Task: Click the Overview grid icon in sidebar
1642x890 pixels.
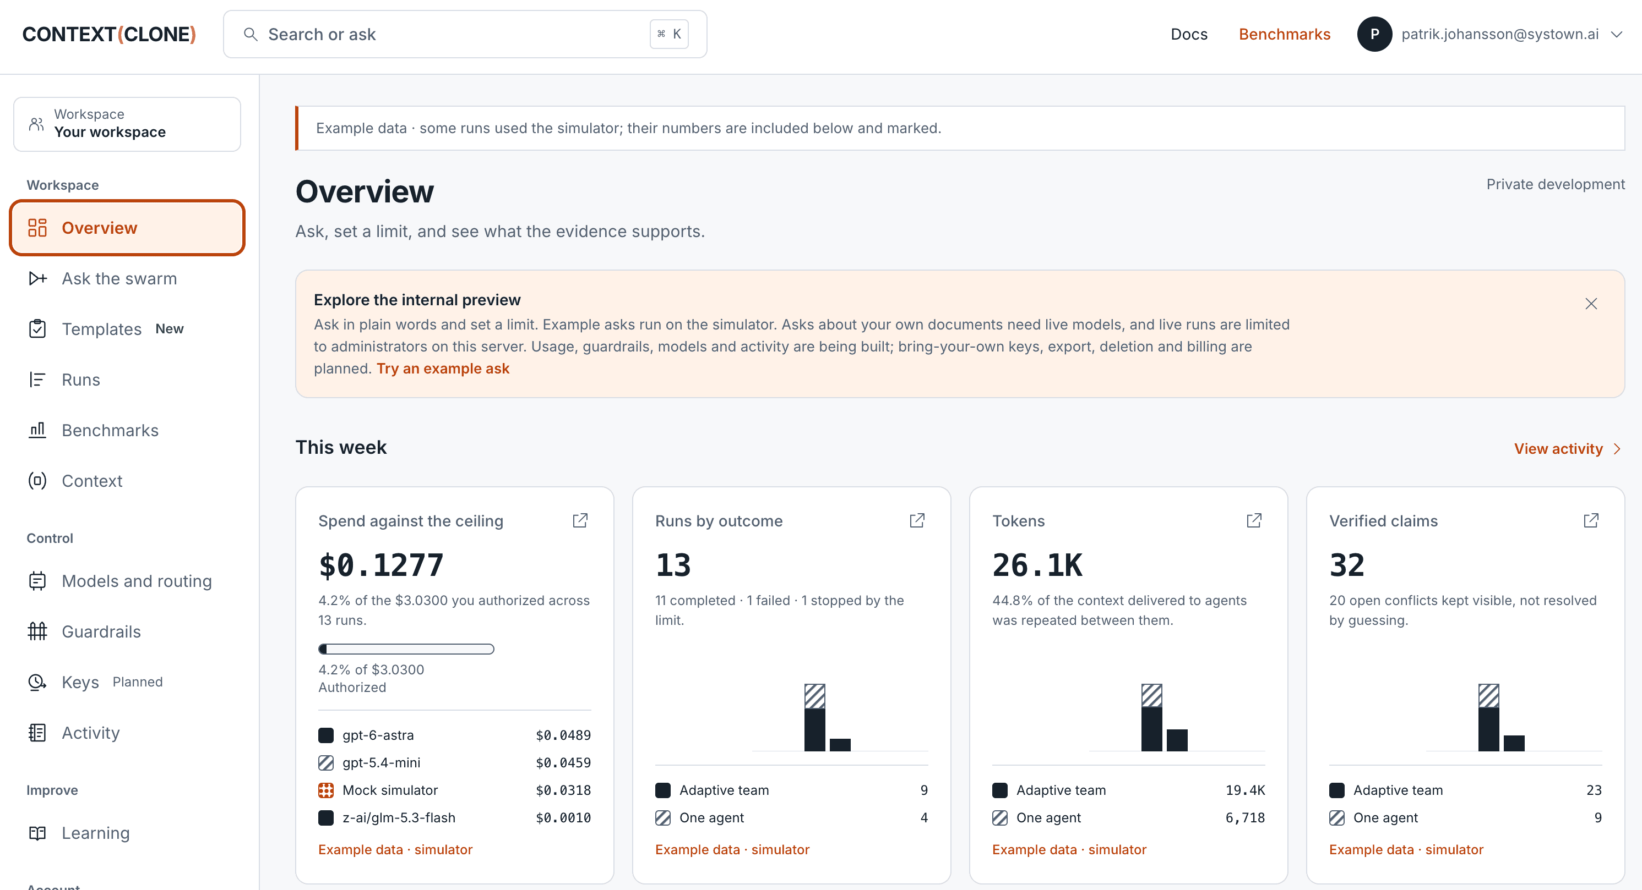Action: pyautogui.click(x=37, y=228)
